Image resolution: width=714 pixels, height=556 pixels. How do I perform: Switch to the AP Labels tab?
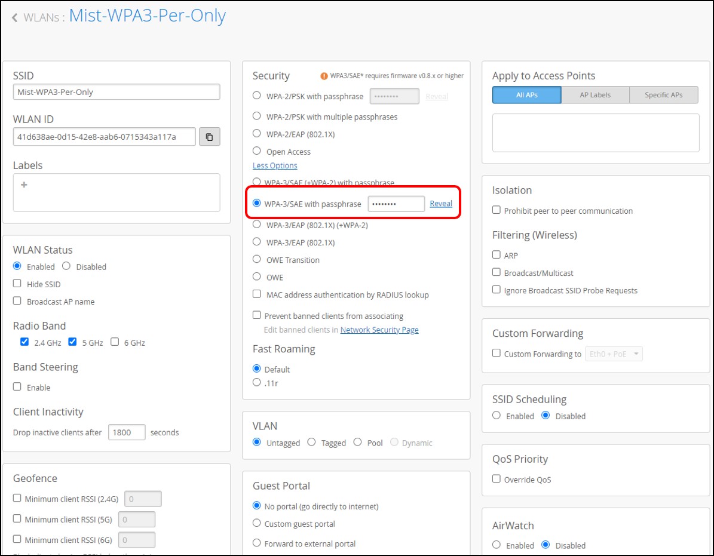click(x=595, y=94)
